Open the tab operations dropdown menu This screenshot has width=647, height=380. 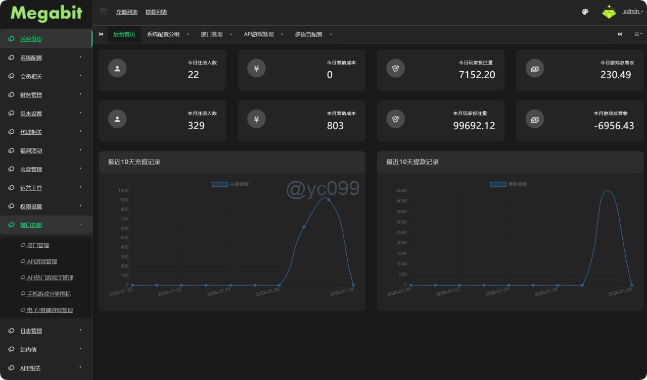tap(638, 34)
